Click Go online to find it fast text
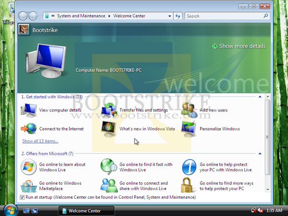This screenshot has width=288, height=216. coord(146,167)
